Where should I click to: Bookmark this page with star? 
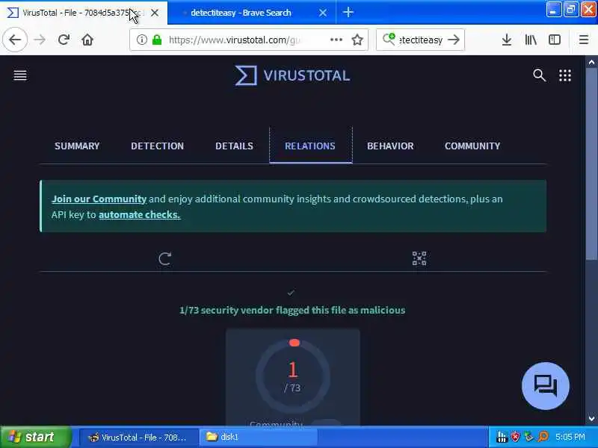click(x=357, y=40)
